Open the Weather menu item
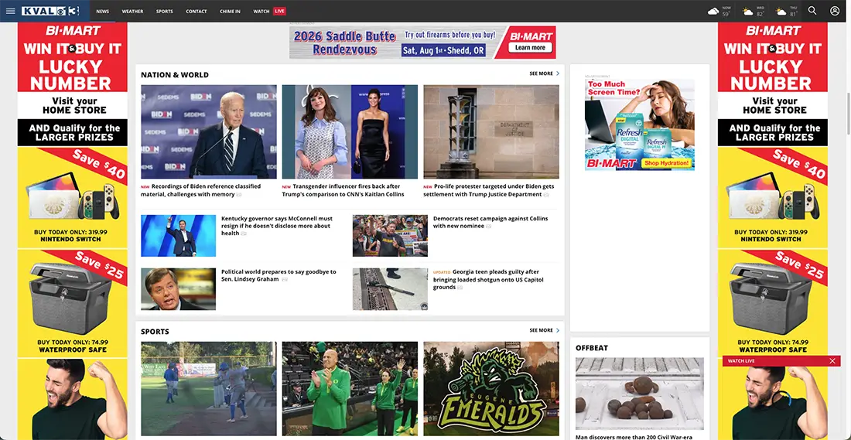Viewport: 851px width, 440px height. point(132,11)
